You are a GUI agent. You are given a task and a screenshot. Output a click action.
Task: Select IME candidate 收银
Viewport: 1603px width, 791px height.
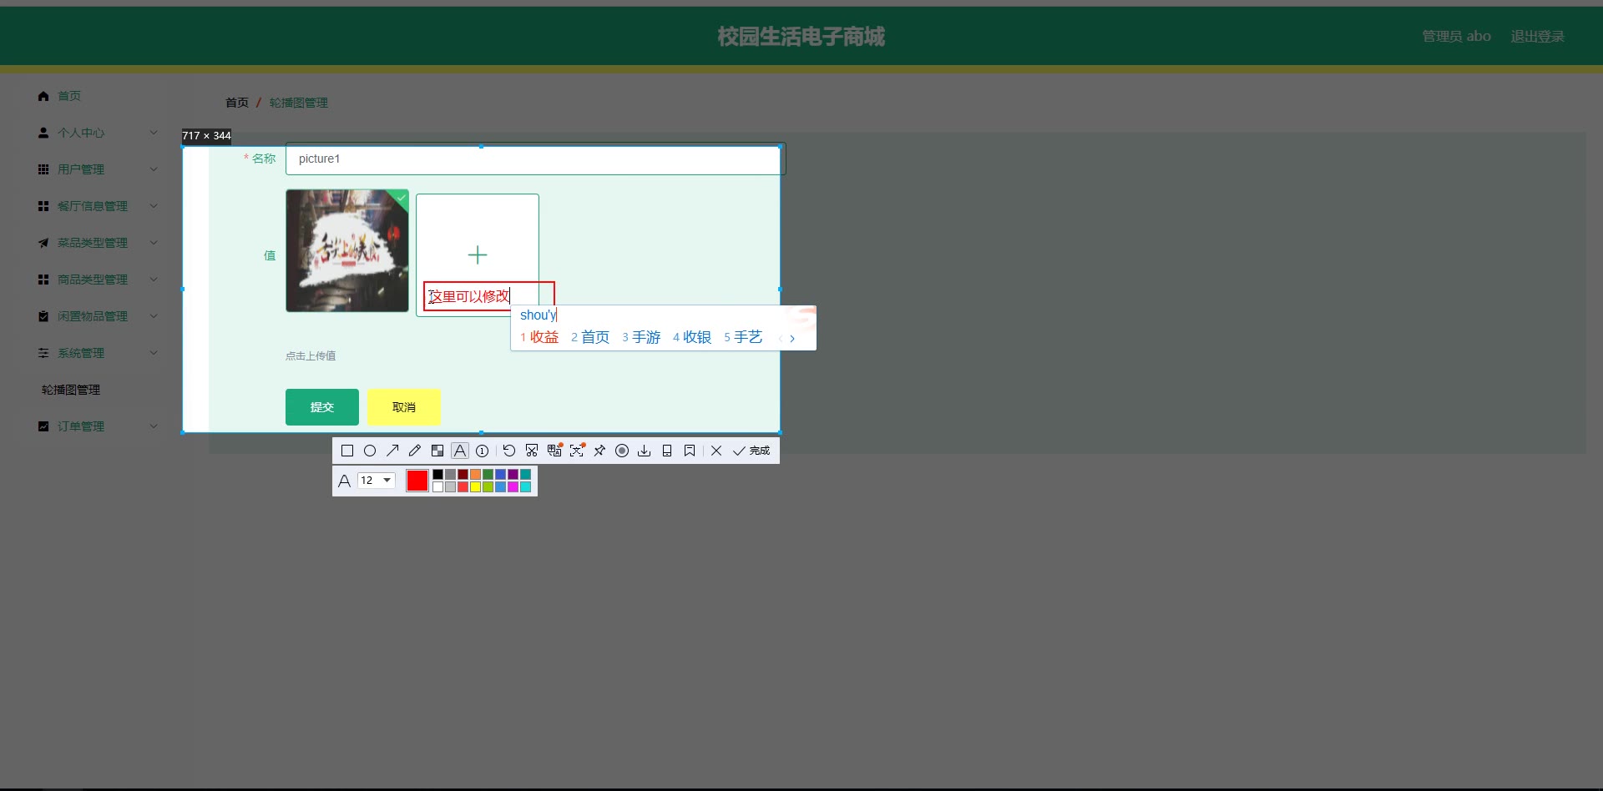coord(692,337)
